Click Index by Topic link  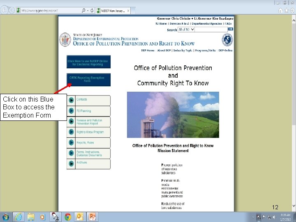click(183, 51)
